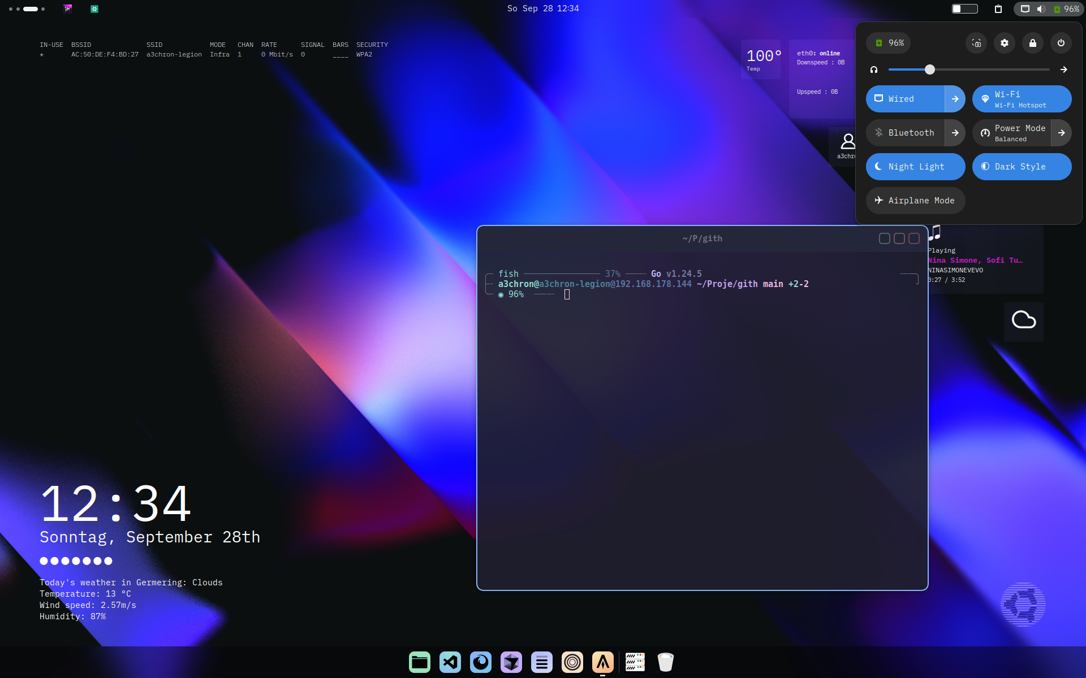Launch Visual Studio Code from dock
The width and height of the screenshot is (1086, 678).
tap(450, 662)
